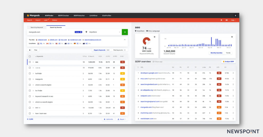Open three-dot menu for developers.google.com result
The height and width of the screenshot is (137, 263).
[x=233, y=73]
